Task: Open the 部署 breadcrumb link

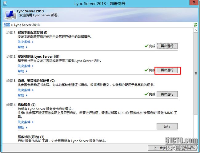Action: click(x=7, y=25)
